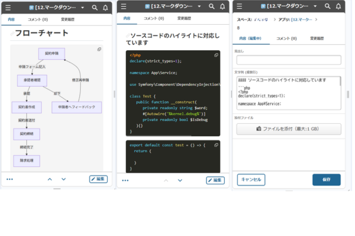Screen dimensions: 355x236
Task: Click 申請者へフィードバック flowchart node
Action: (x=77, y=107)
